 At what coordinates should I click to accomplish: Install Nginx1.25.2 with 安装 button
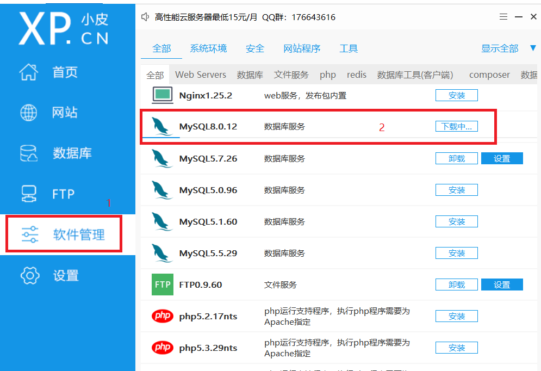[x=457, y=95]
